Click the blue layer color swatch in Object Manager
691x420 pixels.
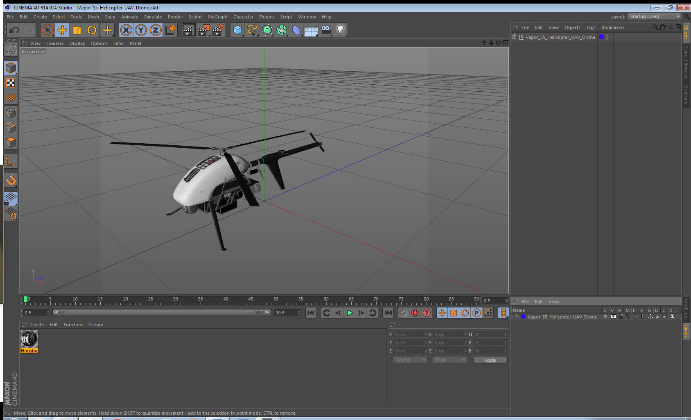601,37
